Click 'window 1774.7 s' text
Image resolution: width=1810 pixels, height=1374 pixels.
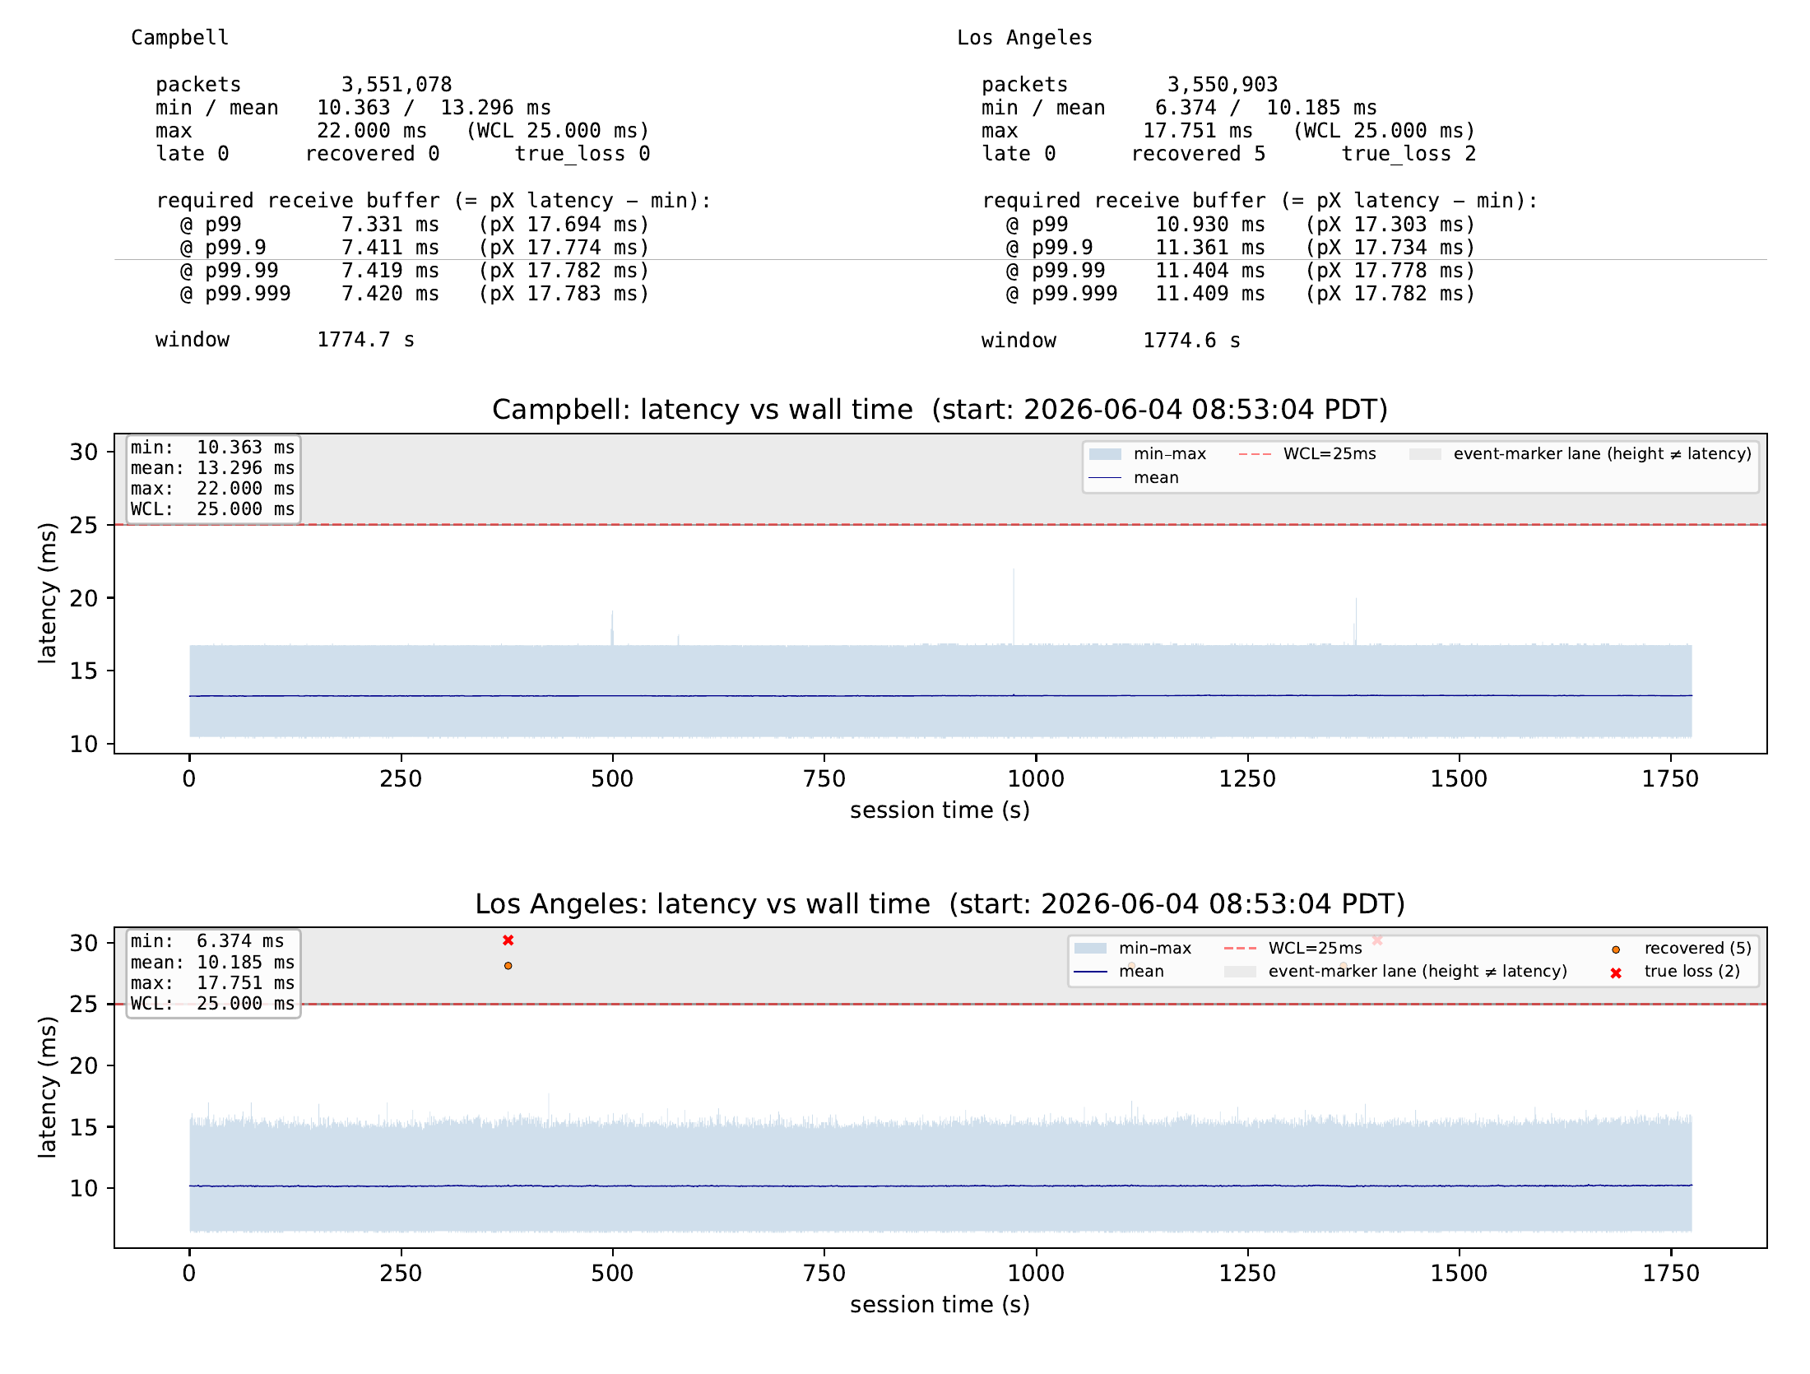click(x=285, y=340)
